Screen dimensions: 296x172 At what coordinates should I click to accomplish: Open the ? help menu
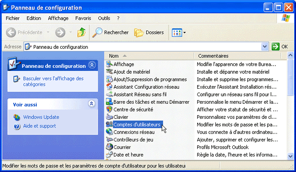pyautogui.click(x=118, y=18)
